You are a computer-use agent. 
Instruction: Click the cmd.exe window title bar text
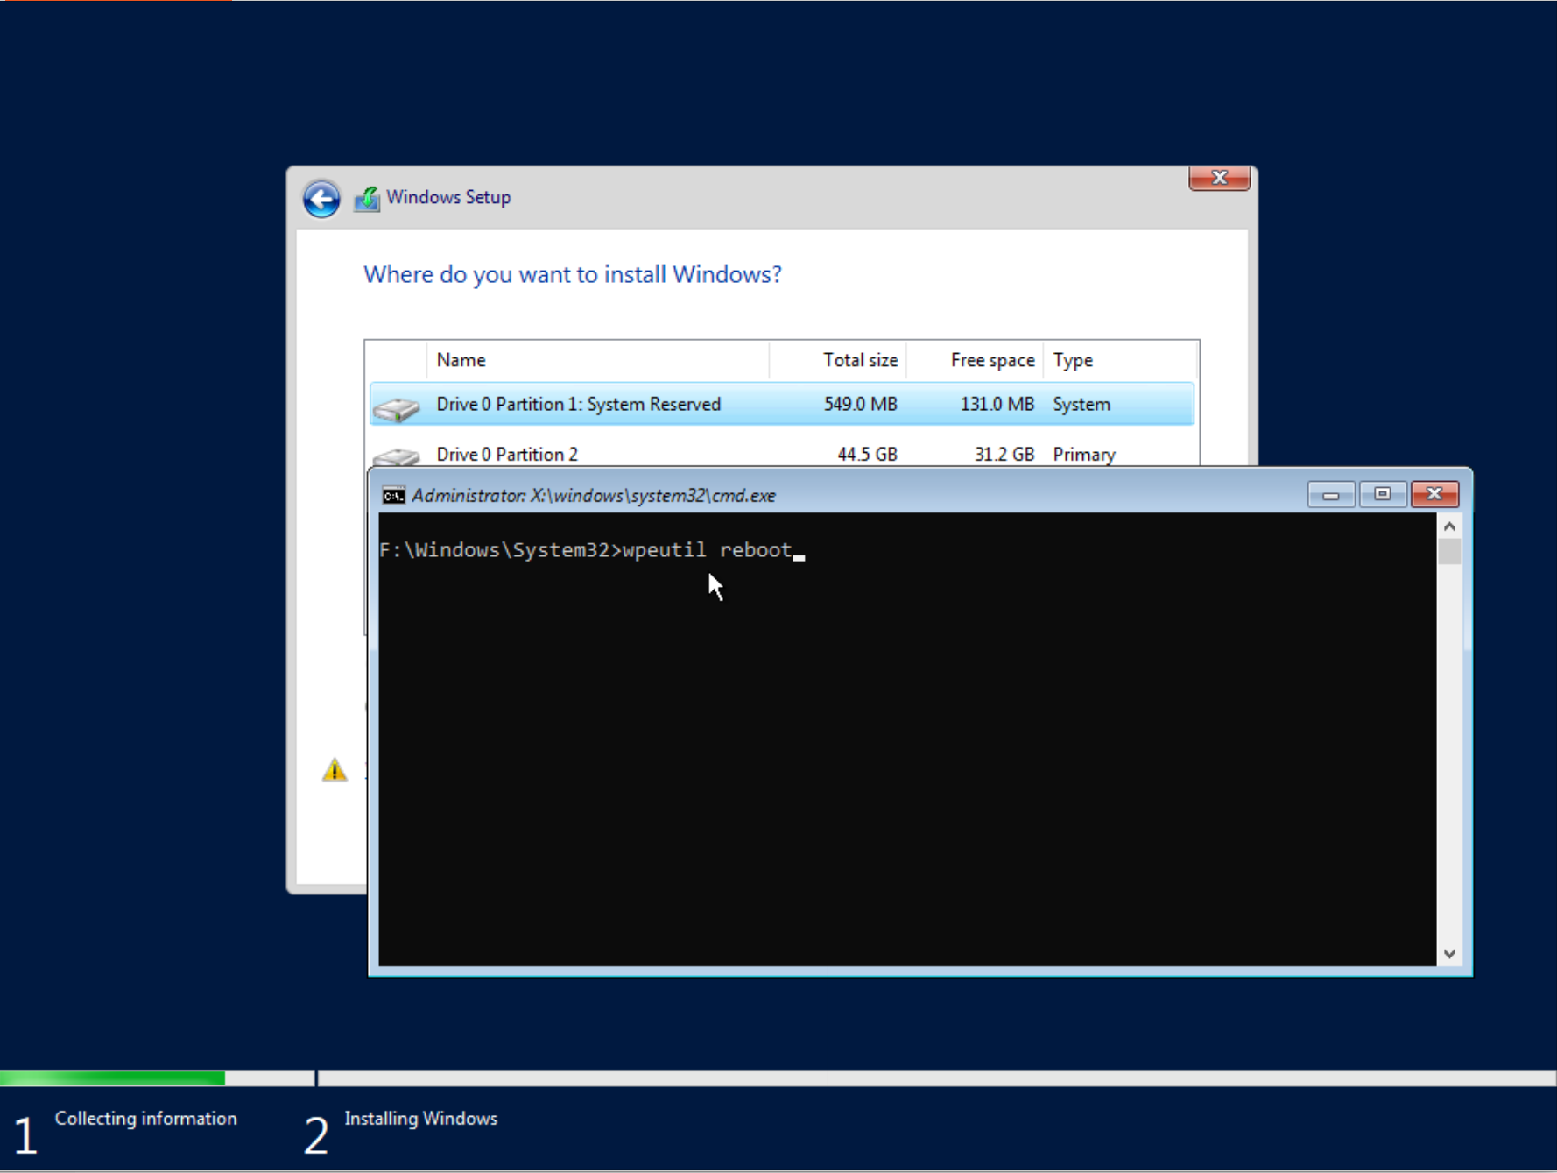click(594, 496)
